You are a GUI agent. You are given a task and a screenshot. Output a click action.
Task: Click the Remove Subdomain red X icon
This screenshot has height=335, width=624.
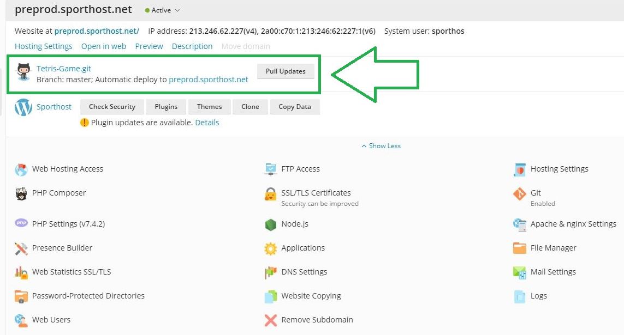(x=271, y=320)
